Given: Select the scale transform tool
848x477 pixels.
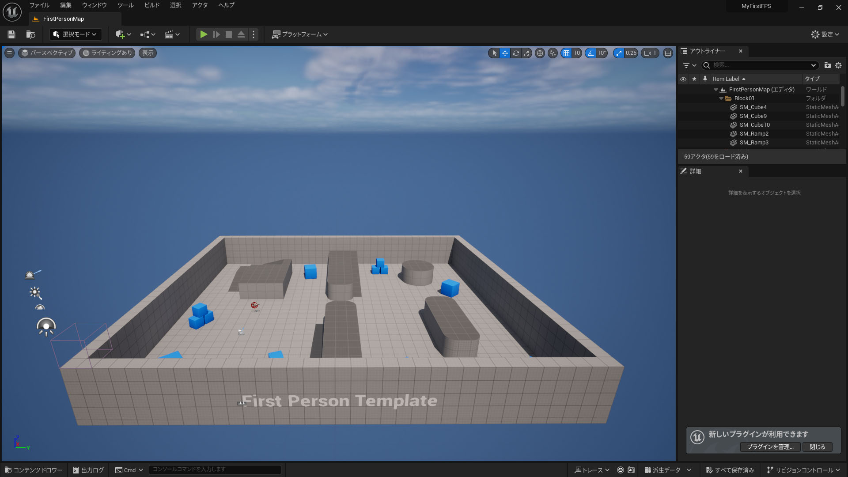Looking at the screenshot, I should 526,53.
